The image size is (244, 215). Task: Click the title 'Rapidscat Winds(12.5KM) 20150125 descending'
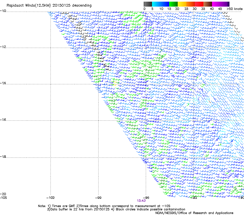49,5
